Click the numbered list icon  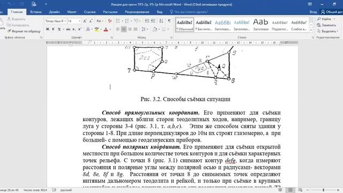127,21
